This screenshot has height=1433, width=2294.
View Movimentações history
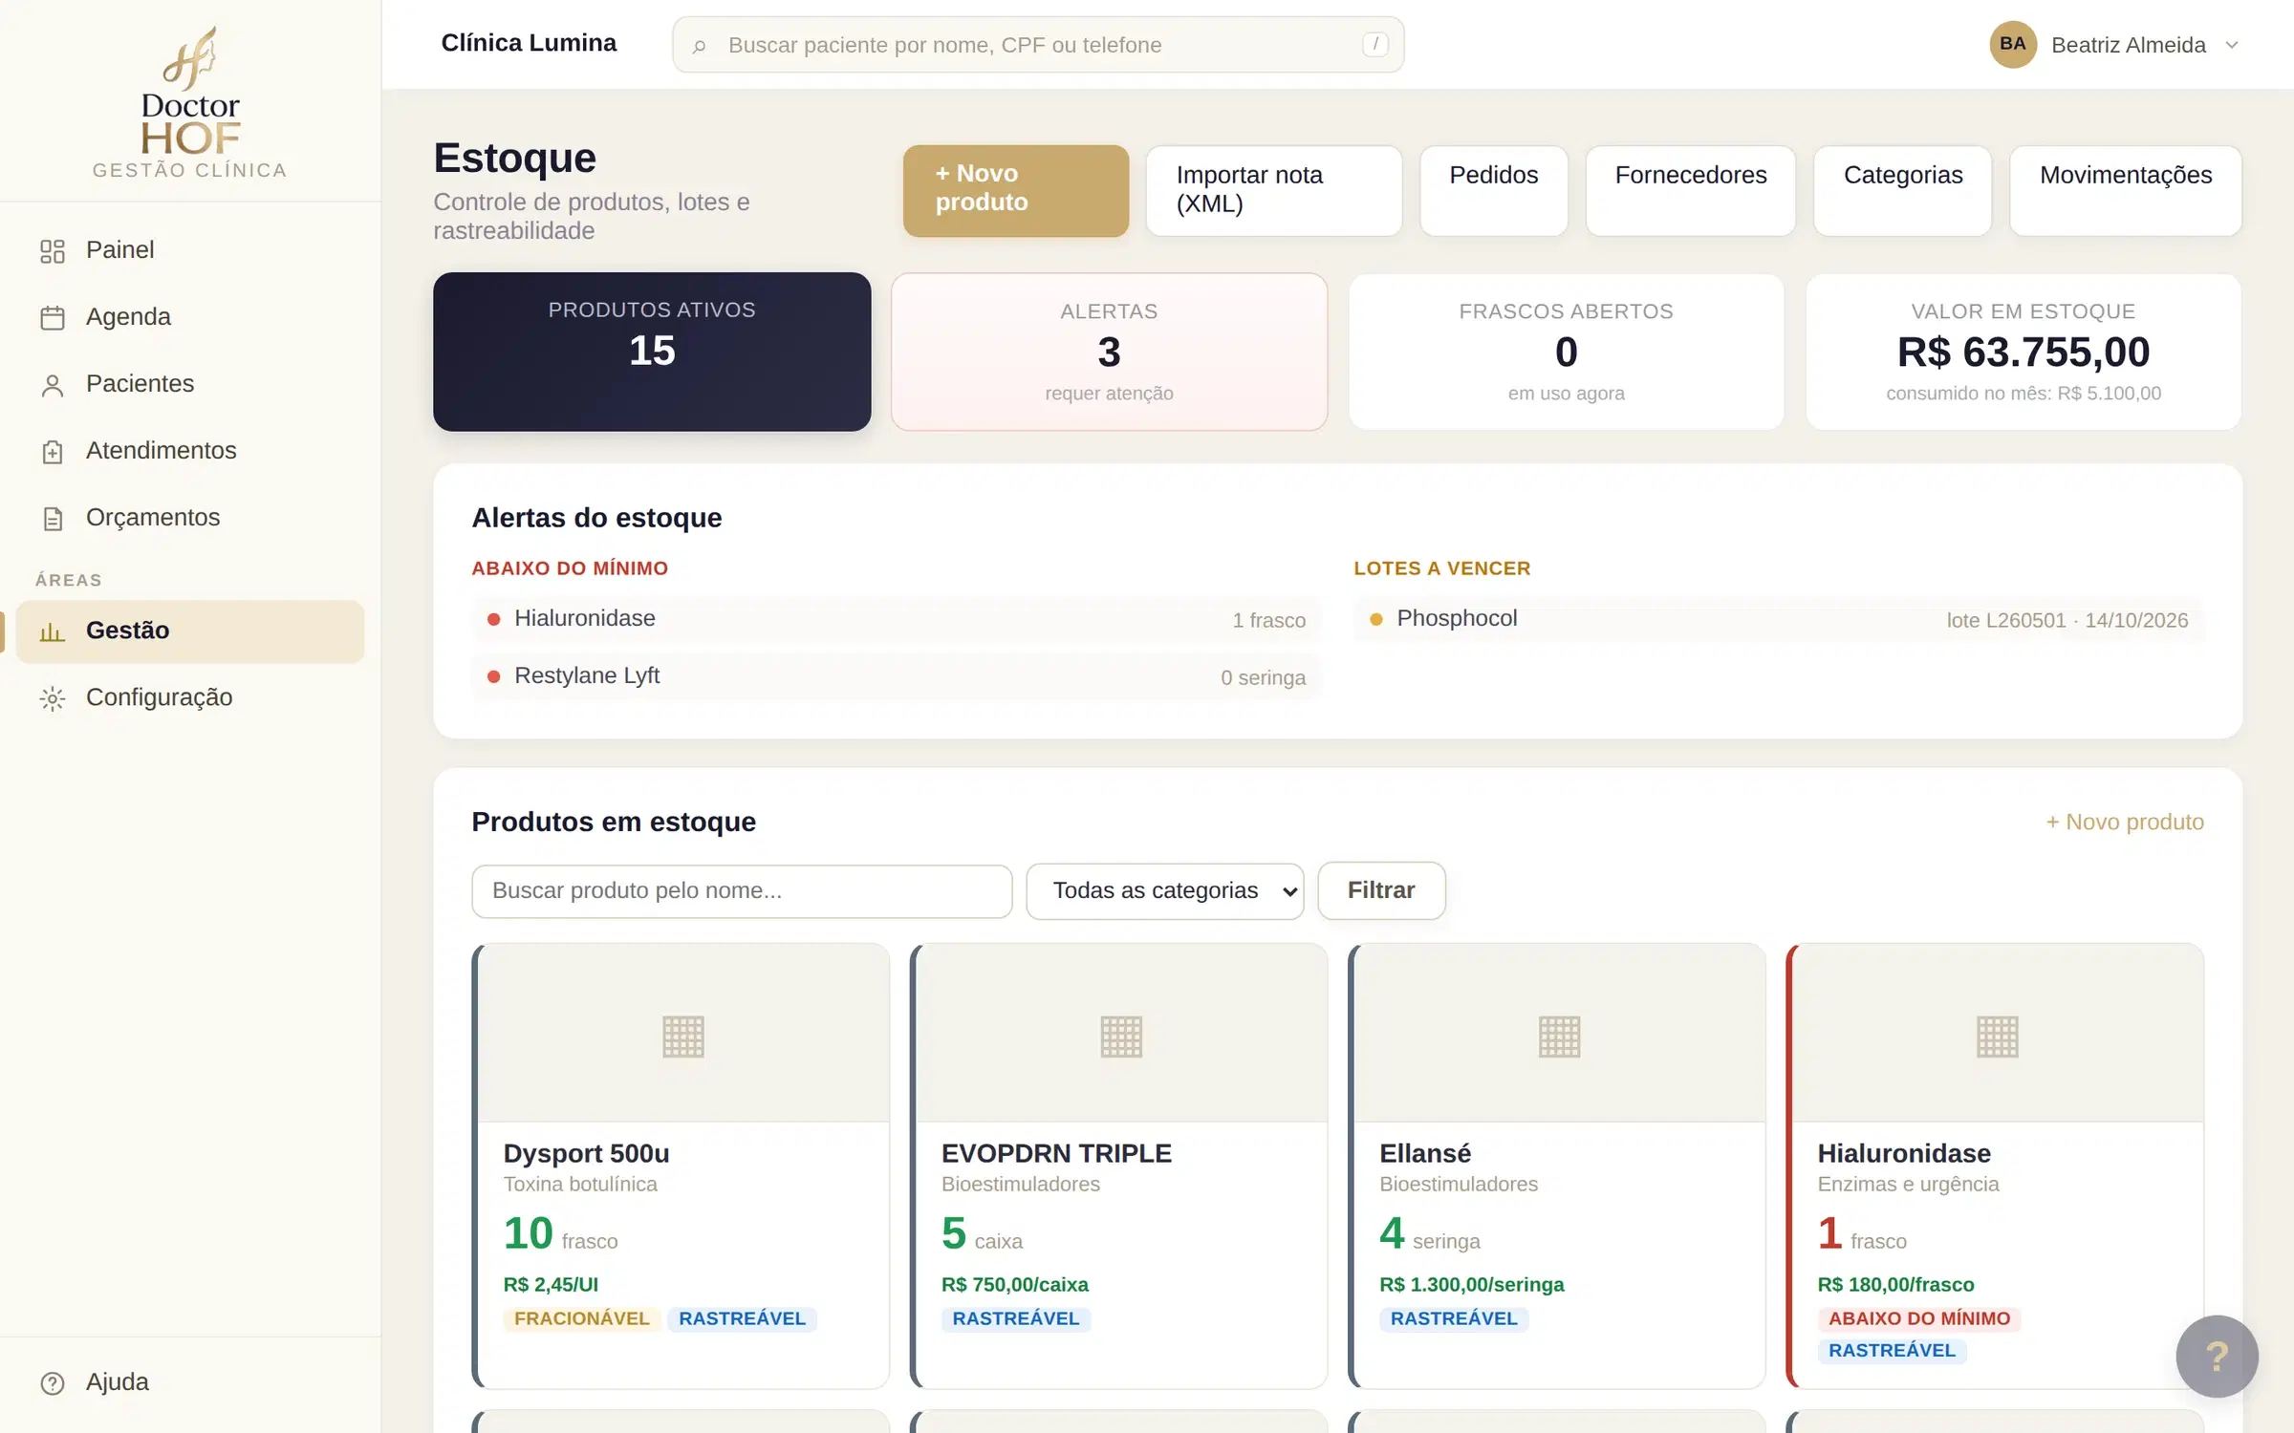click(x=2125, y=190)
